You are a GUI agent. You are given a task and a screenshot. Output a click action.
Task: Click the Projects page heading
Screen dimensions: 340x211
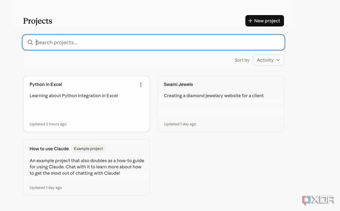coord(38,21)
